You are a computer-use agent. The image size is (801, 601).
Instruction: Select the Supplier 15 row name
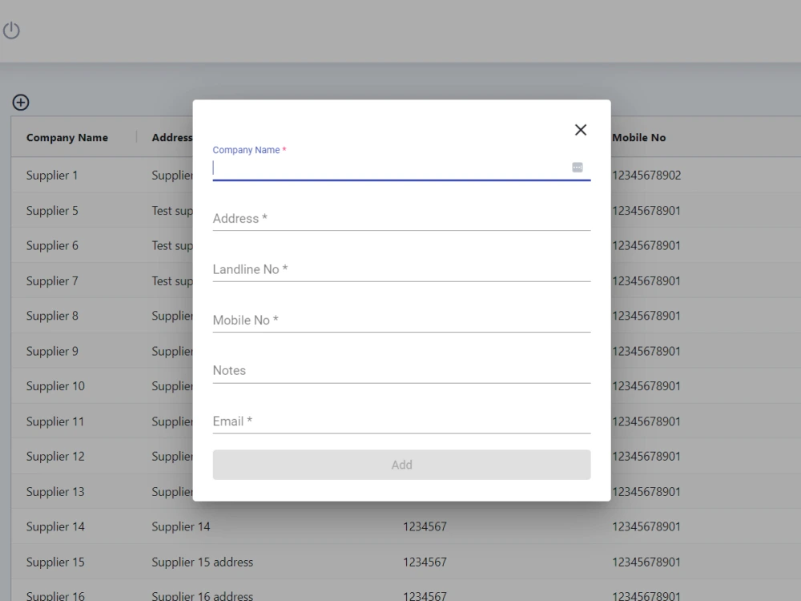pyautogui.click(x=56, y=562)
